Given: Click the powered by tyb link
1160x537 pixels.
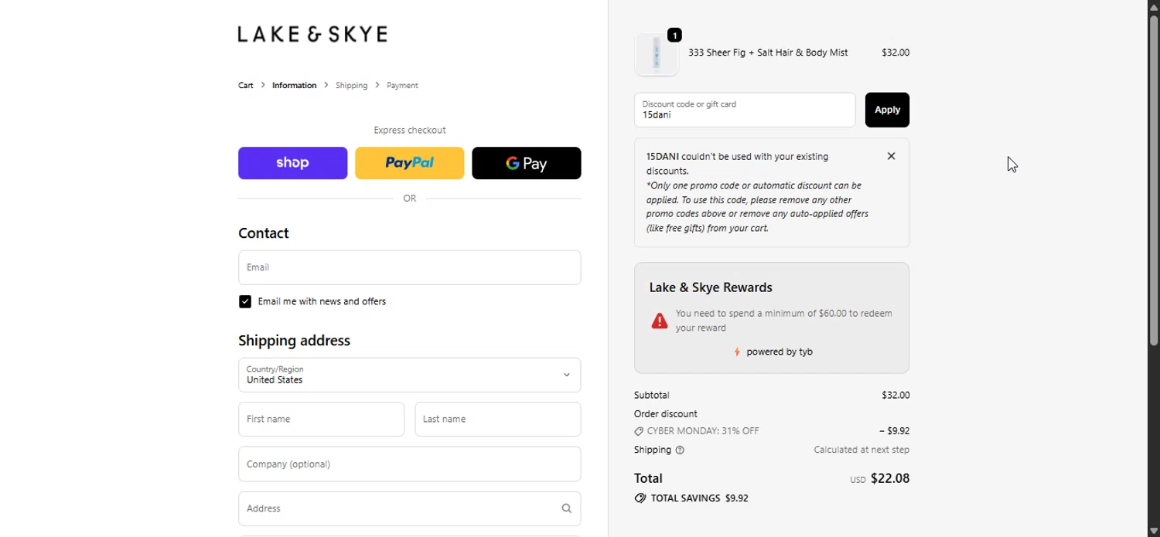Looking at the screenshot, I should tap(780, 352).
